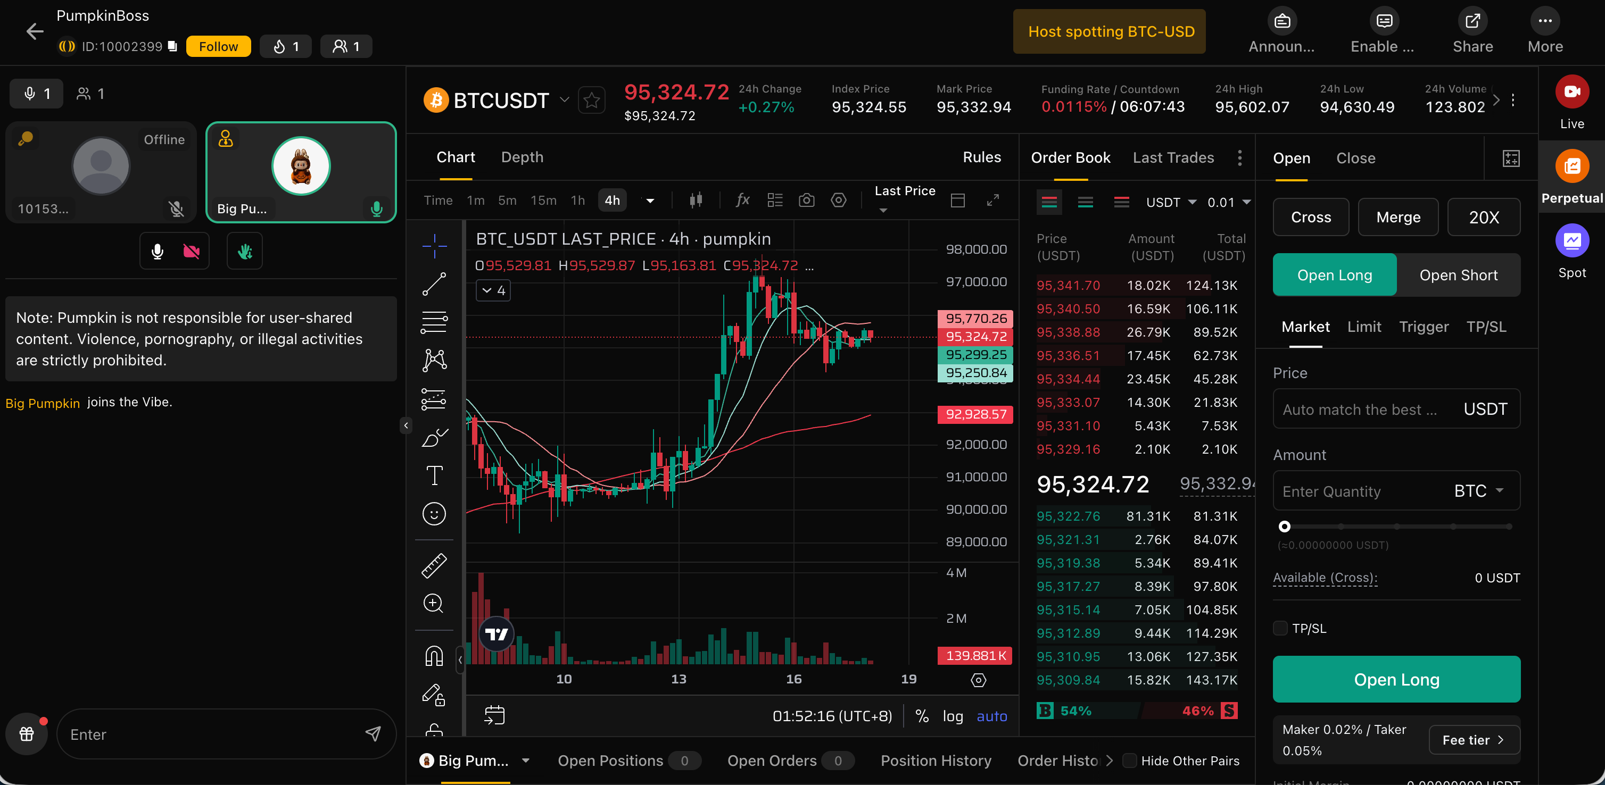The width and height of the screenshot is (1605, 785).
Task: Open the calculator icon in order panel
Action: [1511, 158]
